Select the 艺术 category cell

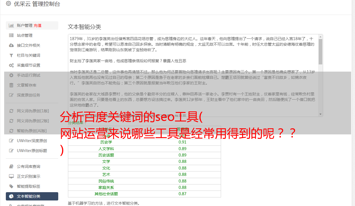pyautogui.click(x=106, y=174)
